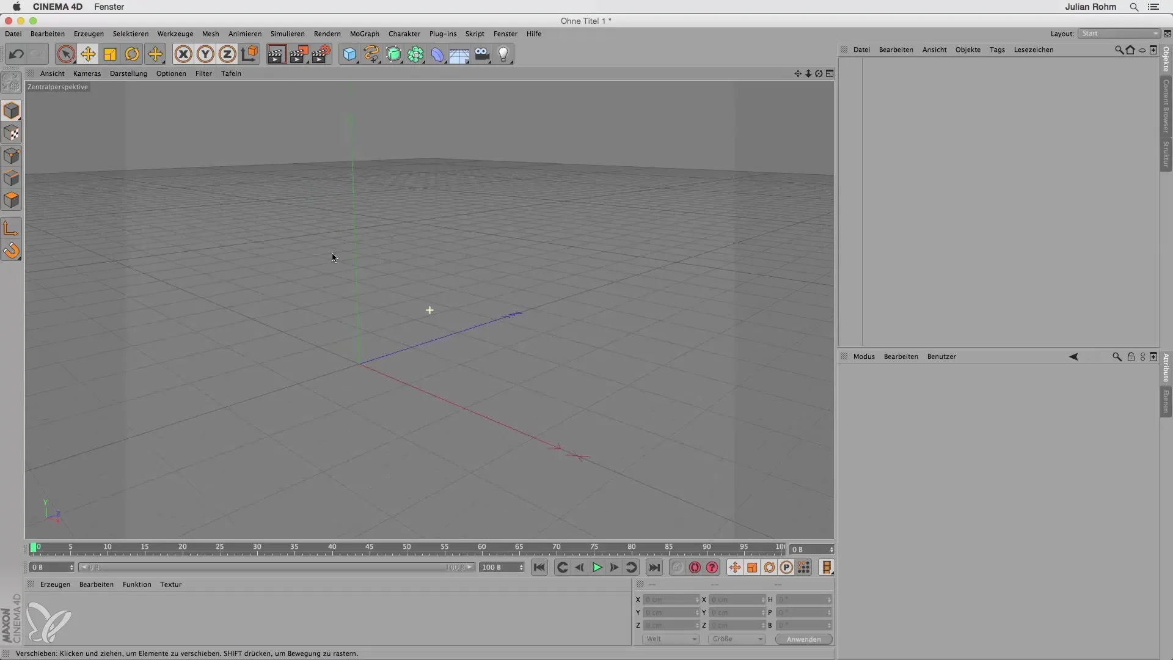Switch to Points mode

12,156
